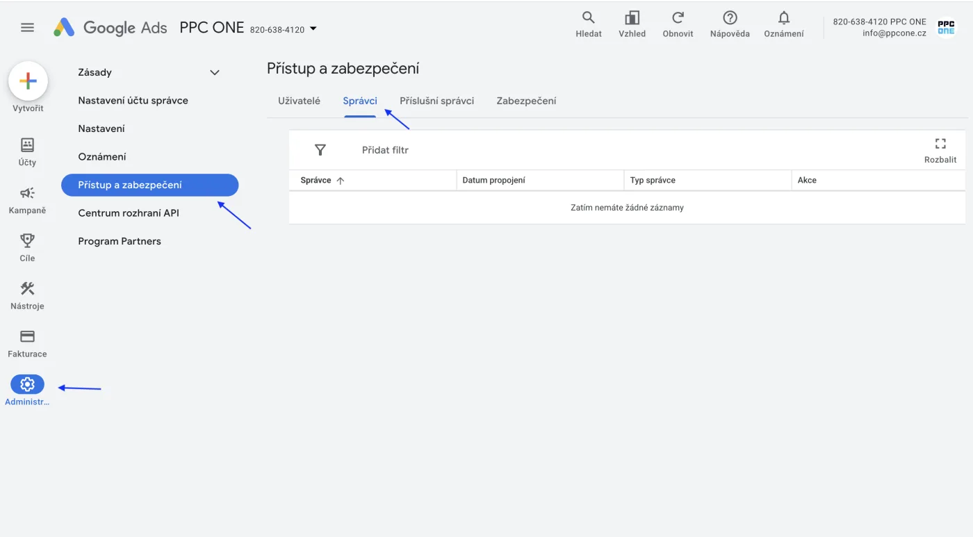Click the filter funnel icon

(x=320, y=150)
